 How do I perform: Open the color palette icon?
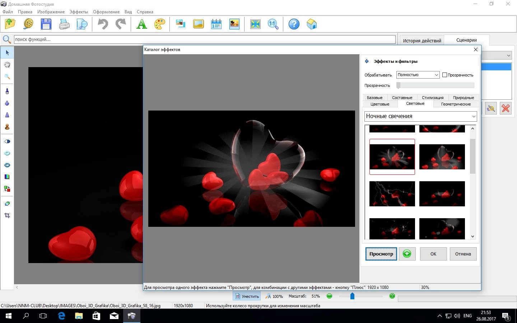[x=160, y=24]
